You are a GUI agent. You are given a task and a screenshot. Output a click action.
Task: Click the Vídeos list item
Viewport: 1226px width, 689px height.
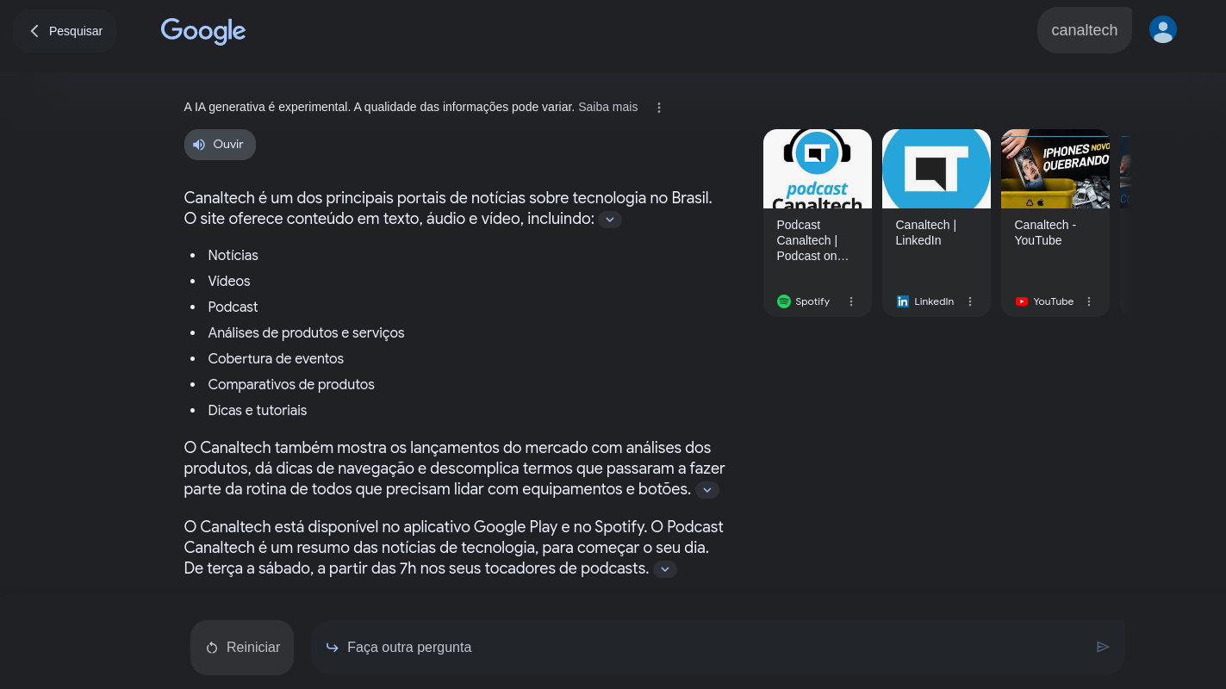[x=229, y=282]
